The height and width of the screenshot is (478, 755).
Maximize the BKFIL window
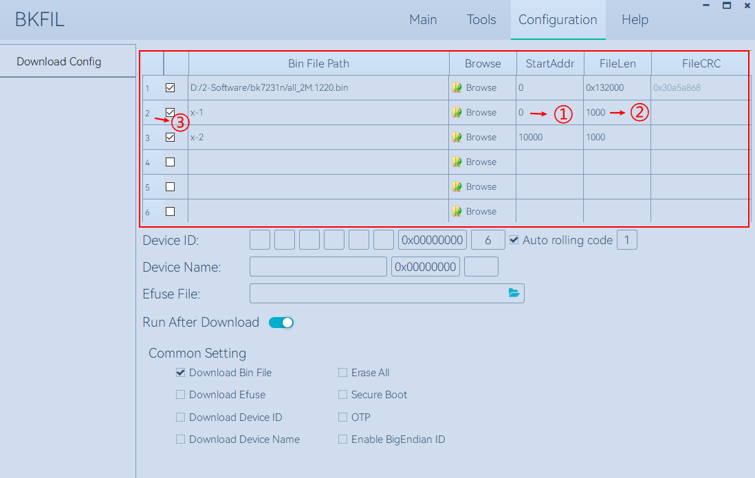tap(727, 6)
